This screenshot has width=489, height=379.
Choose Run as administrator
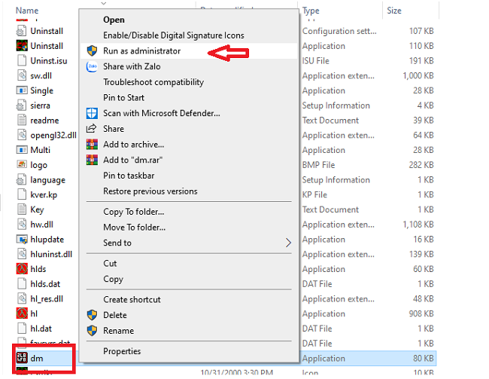pyautogui.click(x=189, y=50)
